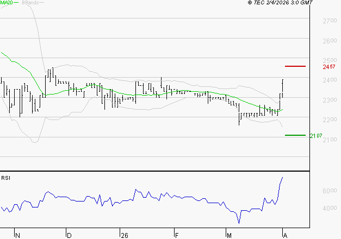Viewport: 341px width, 239px height.
Task: Click the A month axis label
Action: tap(286, 236)
